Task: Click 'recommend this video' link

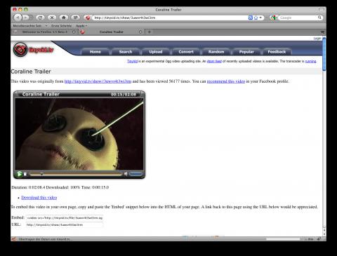Action: pyautogui.click(x=226, y=81)
